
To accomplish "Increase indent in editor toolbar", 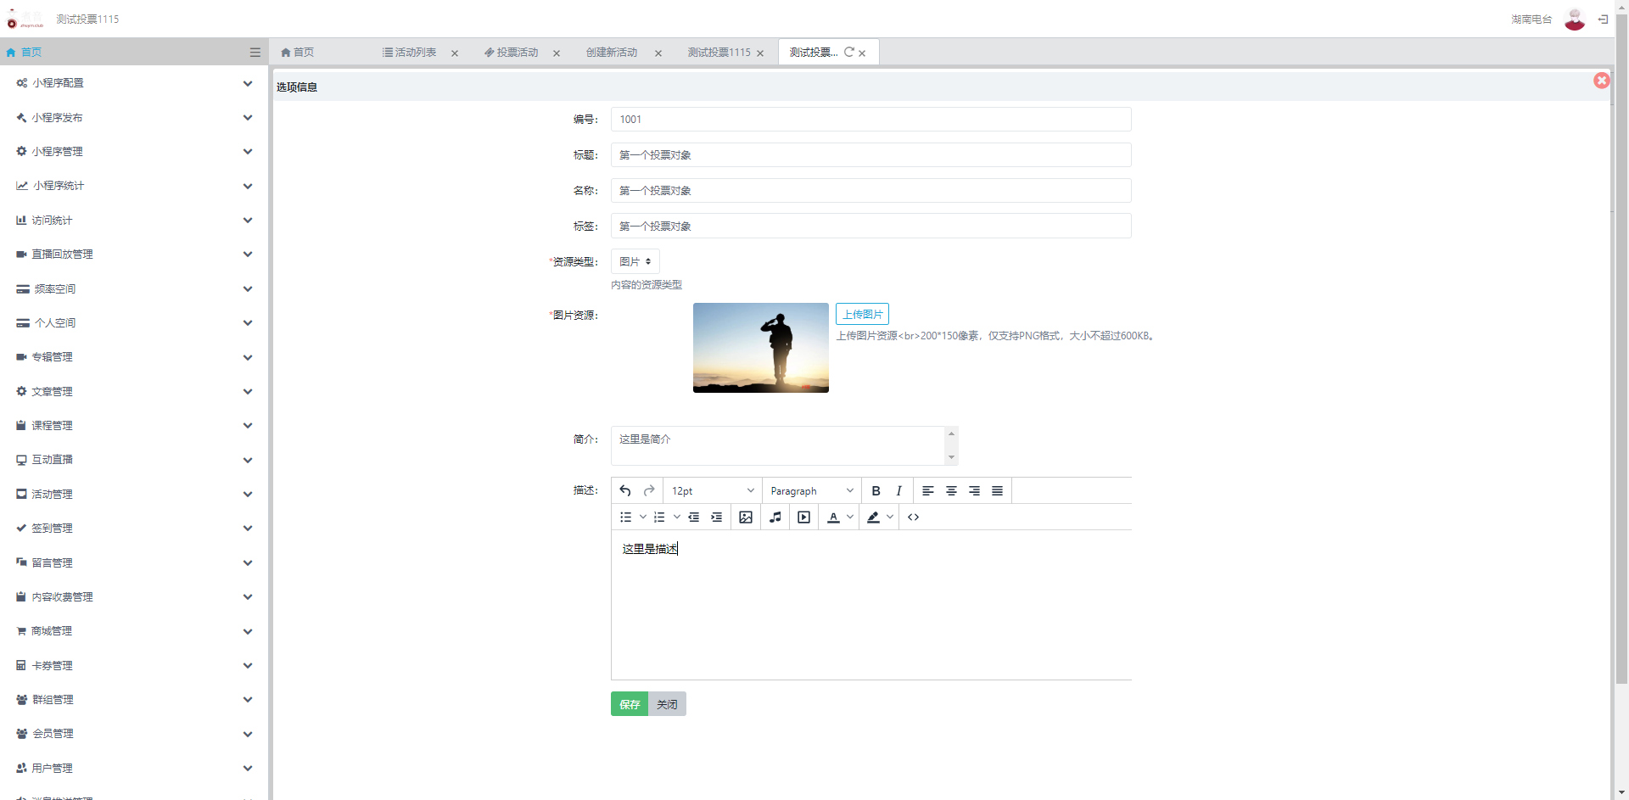I will pos(716,517).
